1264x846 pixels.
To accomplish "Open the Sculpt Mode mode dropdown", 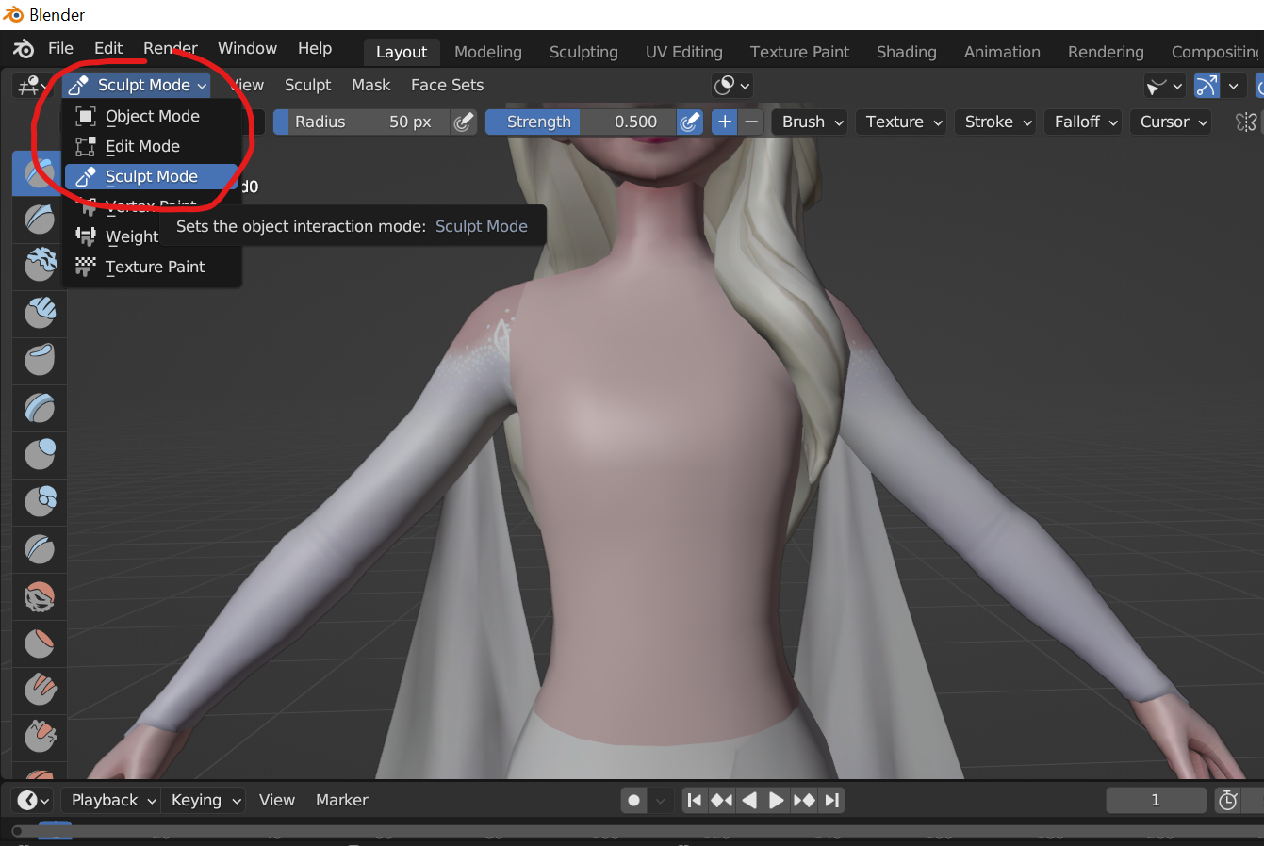I will (137, 85).
